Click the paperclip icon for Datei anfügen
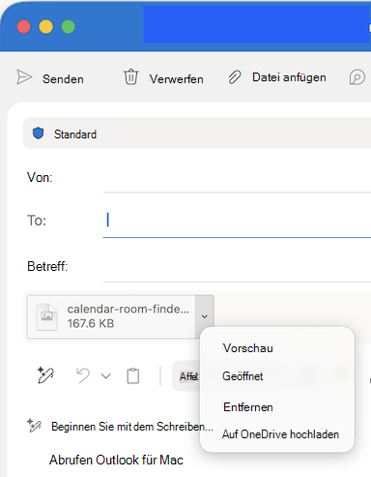This screenshot has height=477, width=371. click(x=235, y=77)
